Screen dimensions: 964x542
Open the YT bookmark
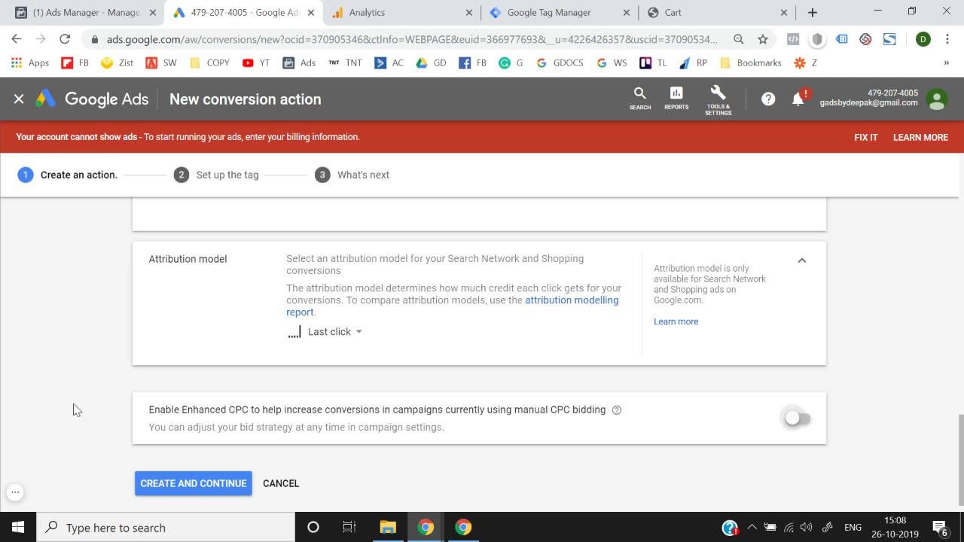(x=256, y=63)
